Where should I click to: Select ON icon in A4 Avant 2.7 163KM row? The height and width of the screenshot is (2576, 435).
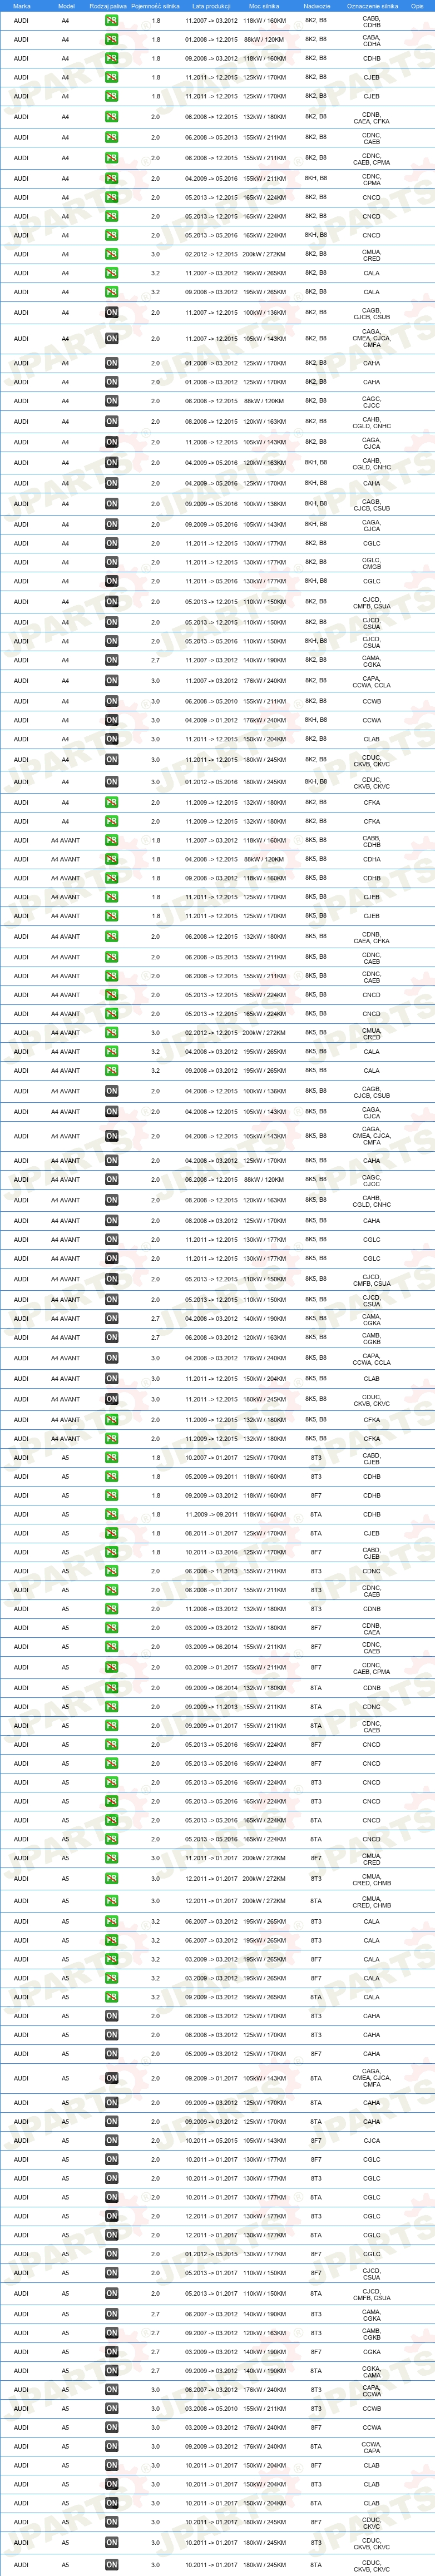(x=112, y=1337)
